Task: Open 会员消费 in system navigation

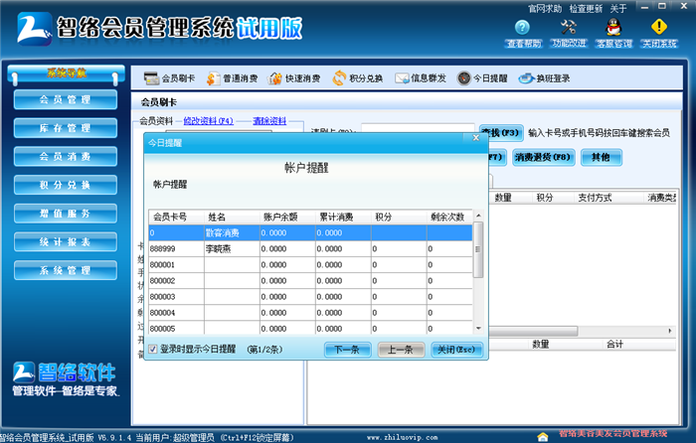Action: pos(66,157)
